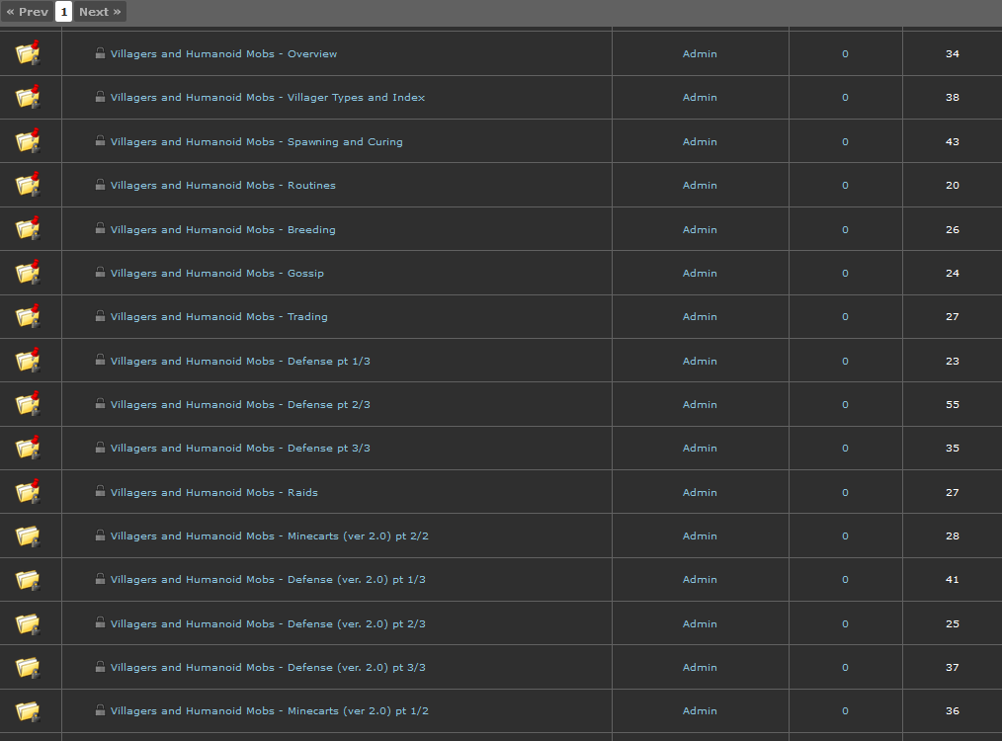The height and width of the screenshot is (741, 1002).
Task: Click view count 20 in Routines row
Action: pyautogui.click(x=953, y=186)
